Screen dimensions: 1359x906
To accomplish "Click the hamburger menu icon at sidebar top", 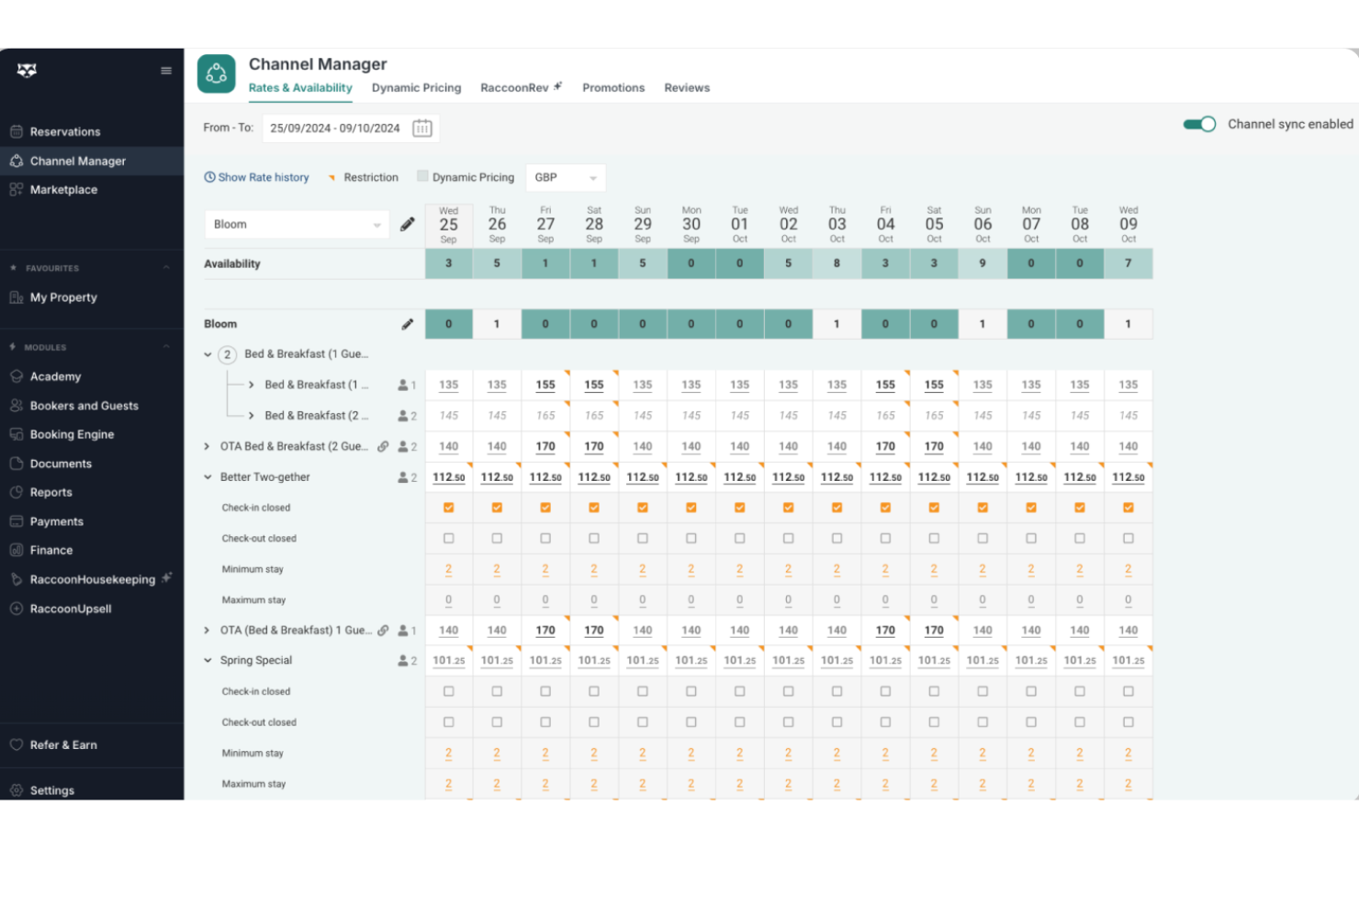I will [x=166, y=70].
